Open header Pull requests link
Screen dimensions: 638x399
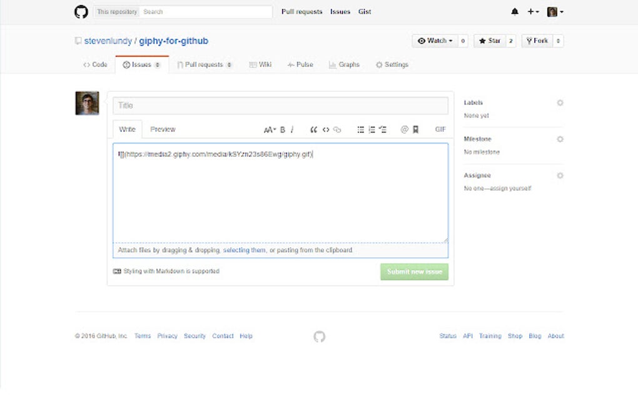click(302, 12)
